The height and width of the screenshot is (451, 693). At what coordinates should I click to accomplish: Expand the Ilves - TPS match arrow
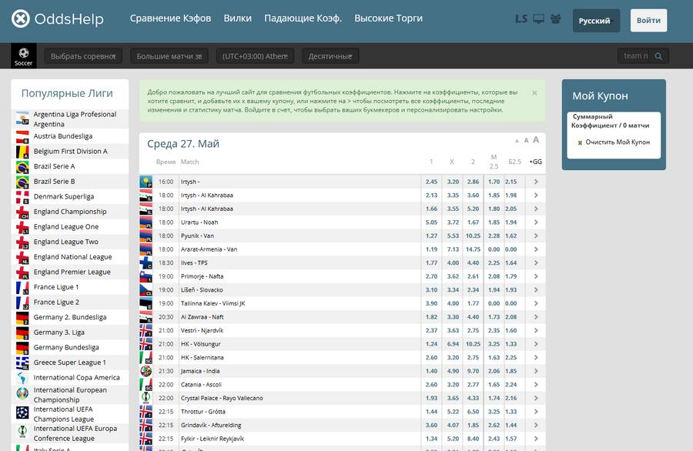coord(536,262)
